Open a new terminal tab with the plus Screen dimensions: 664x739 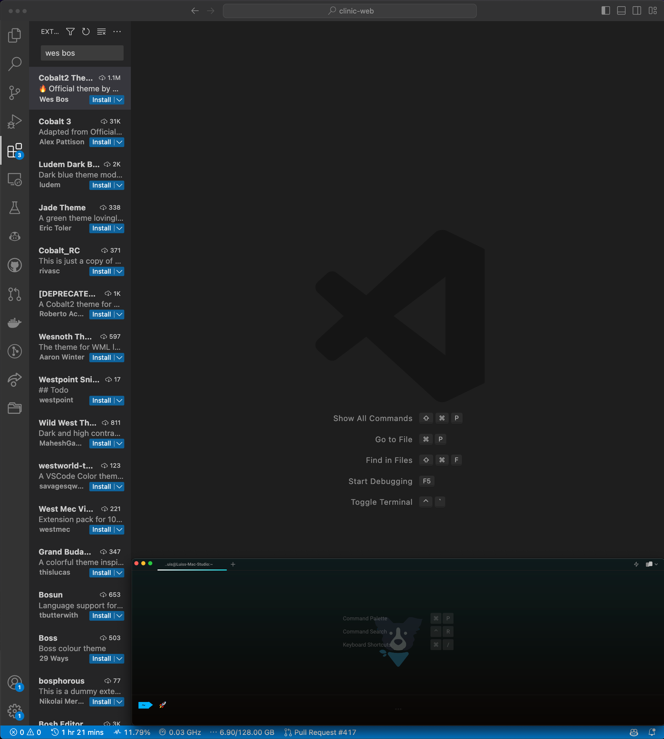(x=233, y=564)
